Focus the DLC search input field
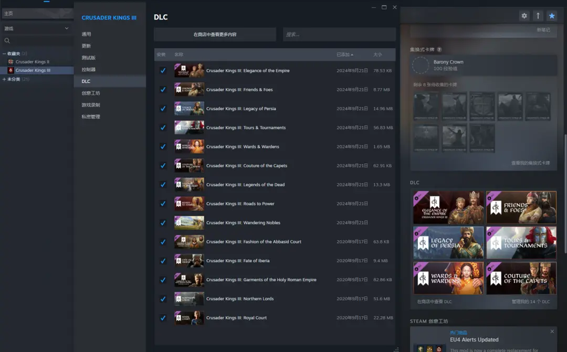Screen dimensions: 567x352 pos(339,34)
